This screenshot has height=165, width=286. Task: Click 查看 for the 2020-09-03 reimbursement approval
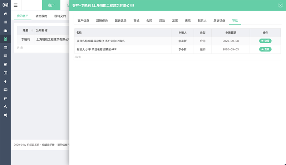(265, 49)
